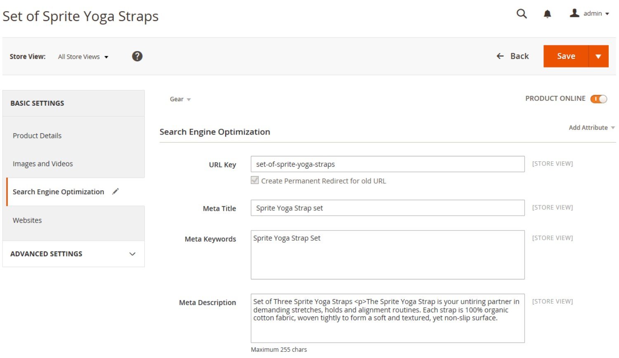The image size is (619, 358).
Task: Open the admin account menu
Action: coord(590,14)
